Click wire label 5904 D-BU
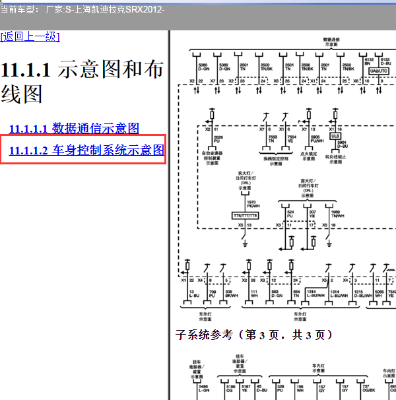396x400 pixels. coord(343,144)
